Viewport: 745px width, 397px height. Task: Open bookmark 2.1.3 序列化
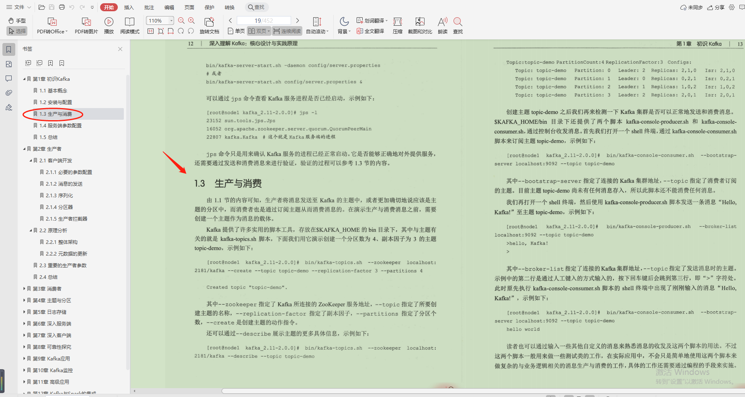coord(59,196)
